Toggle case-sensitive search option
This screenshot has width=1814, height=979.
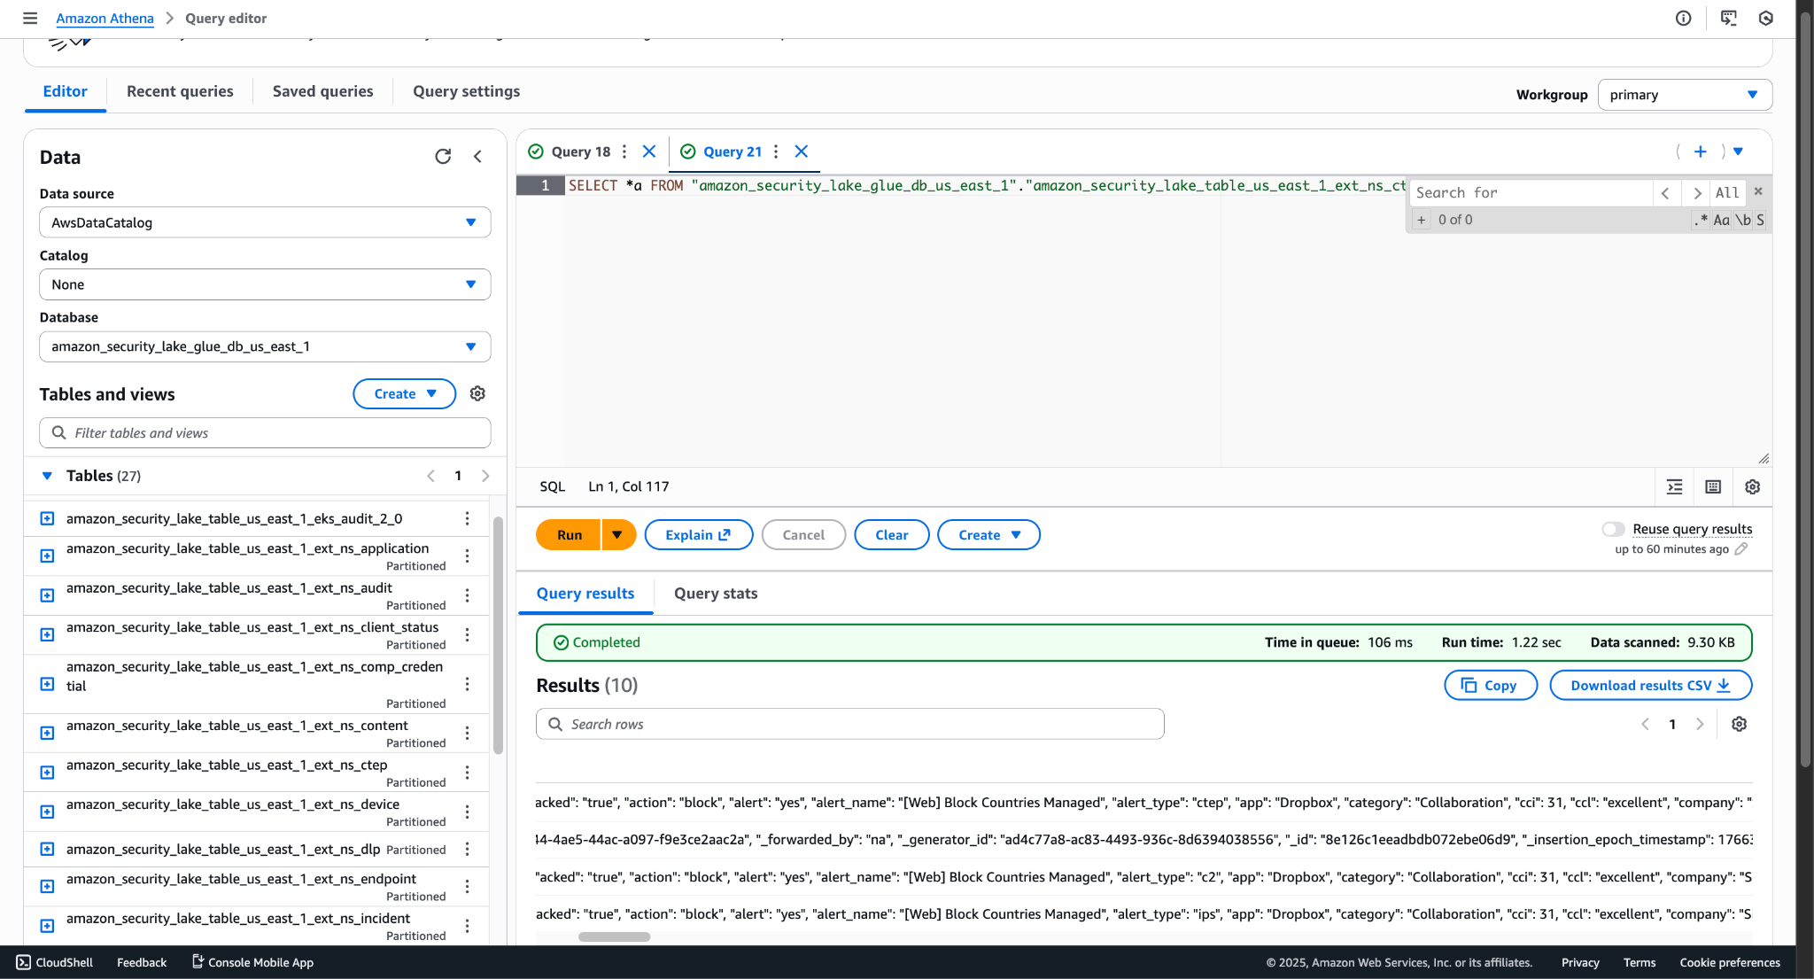pyautogui.click(x=1721, y=220)
